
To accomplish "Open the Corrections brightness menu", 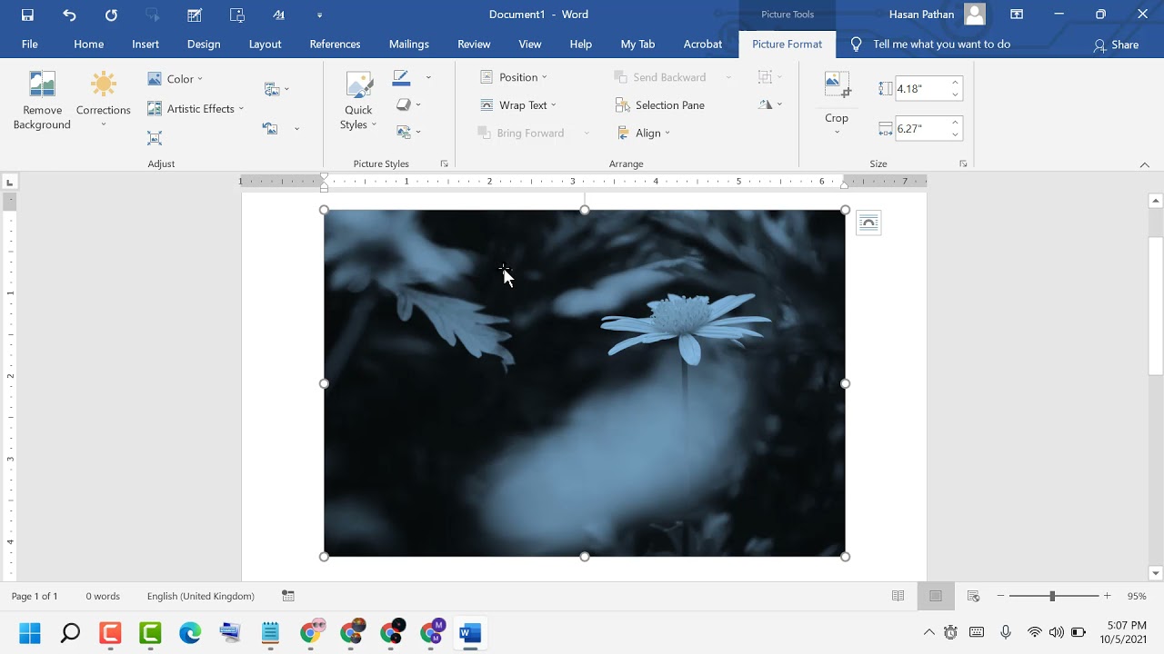I will coord(103,101).
